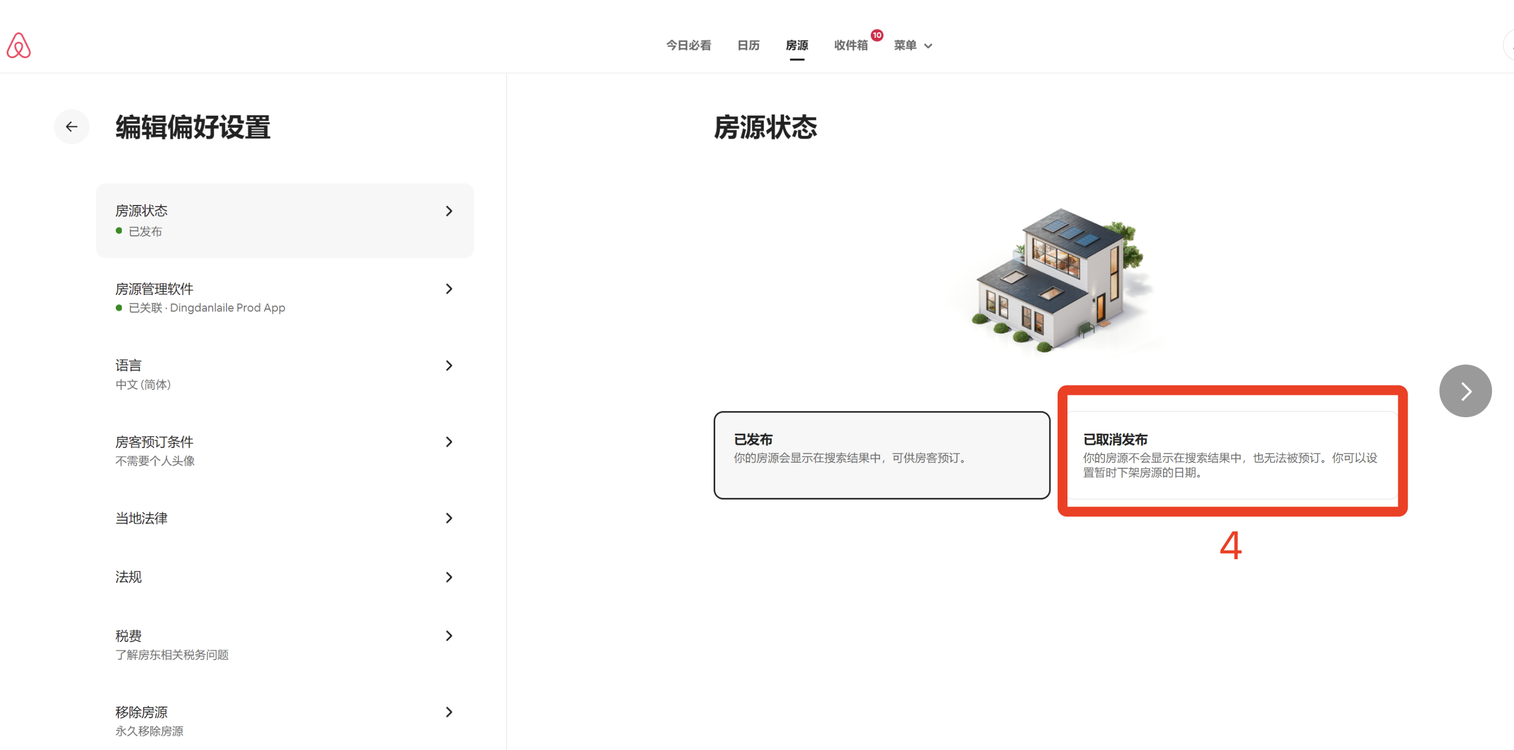Open the 法规 settings row

pos(285,577)
